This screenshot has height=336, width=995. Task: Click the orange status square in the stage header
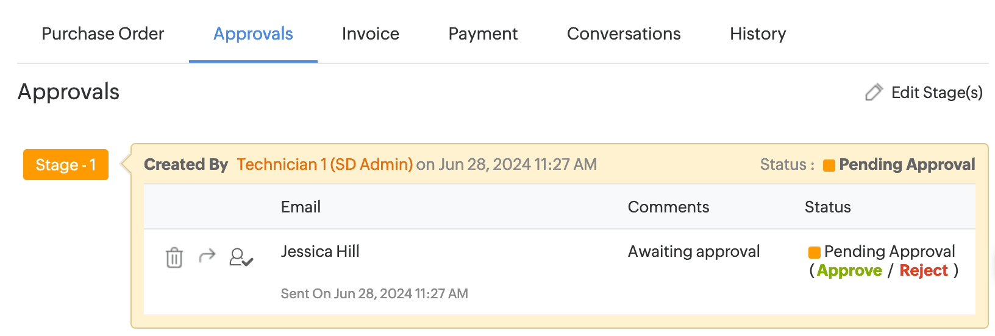tap(829, 166)
